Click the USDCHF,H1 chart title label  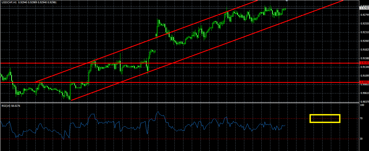[9, 2]
